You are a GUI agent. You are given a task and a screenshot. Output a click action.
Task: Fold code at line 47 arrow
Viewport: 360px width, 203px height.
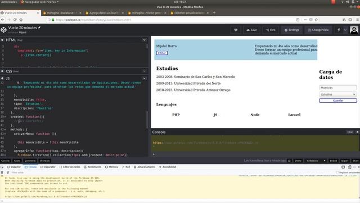pos(6,151)
